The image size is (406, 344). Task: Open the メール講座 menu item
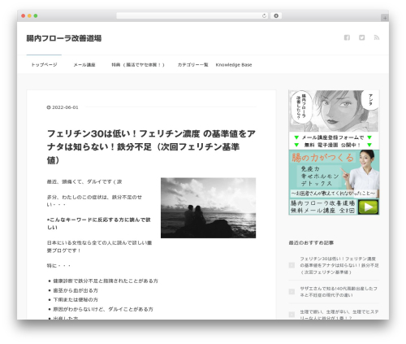tap(84, 65)
